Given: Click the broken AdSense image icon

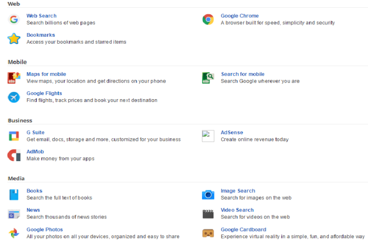Looking at the screenshot, I should point(208,136).
